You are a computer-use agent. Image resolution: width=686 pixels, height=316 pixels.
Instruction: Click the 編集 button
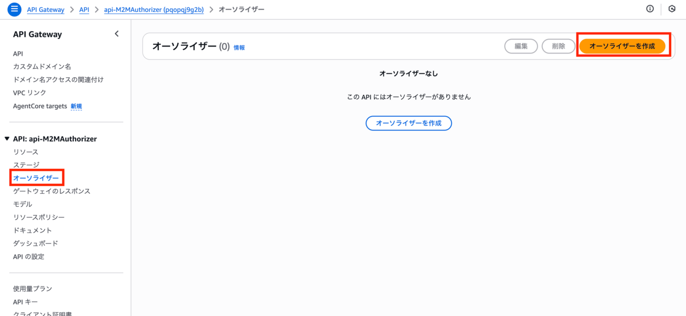[521, 46]
